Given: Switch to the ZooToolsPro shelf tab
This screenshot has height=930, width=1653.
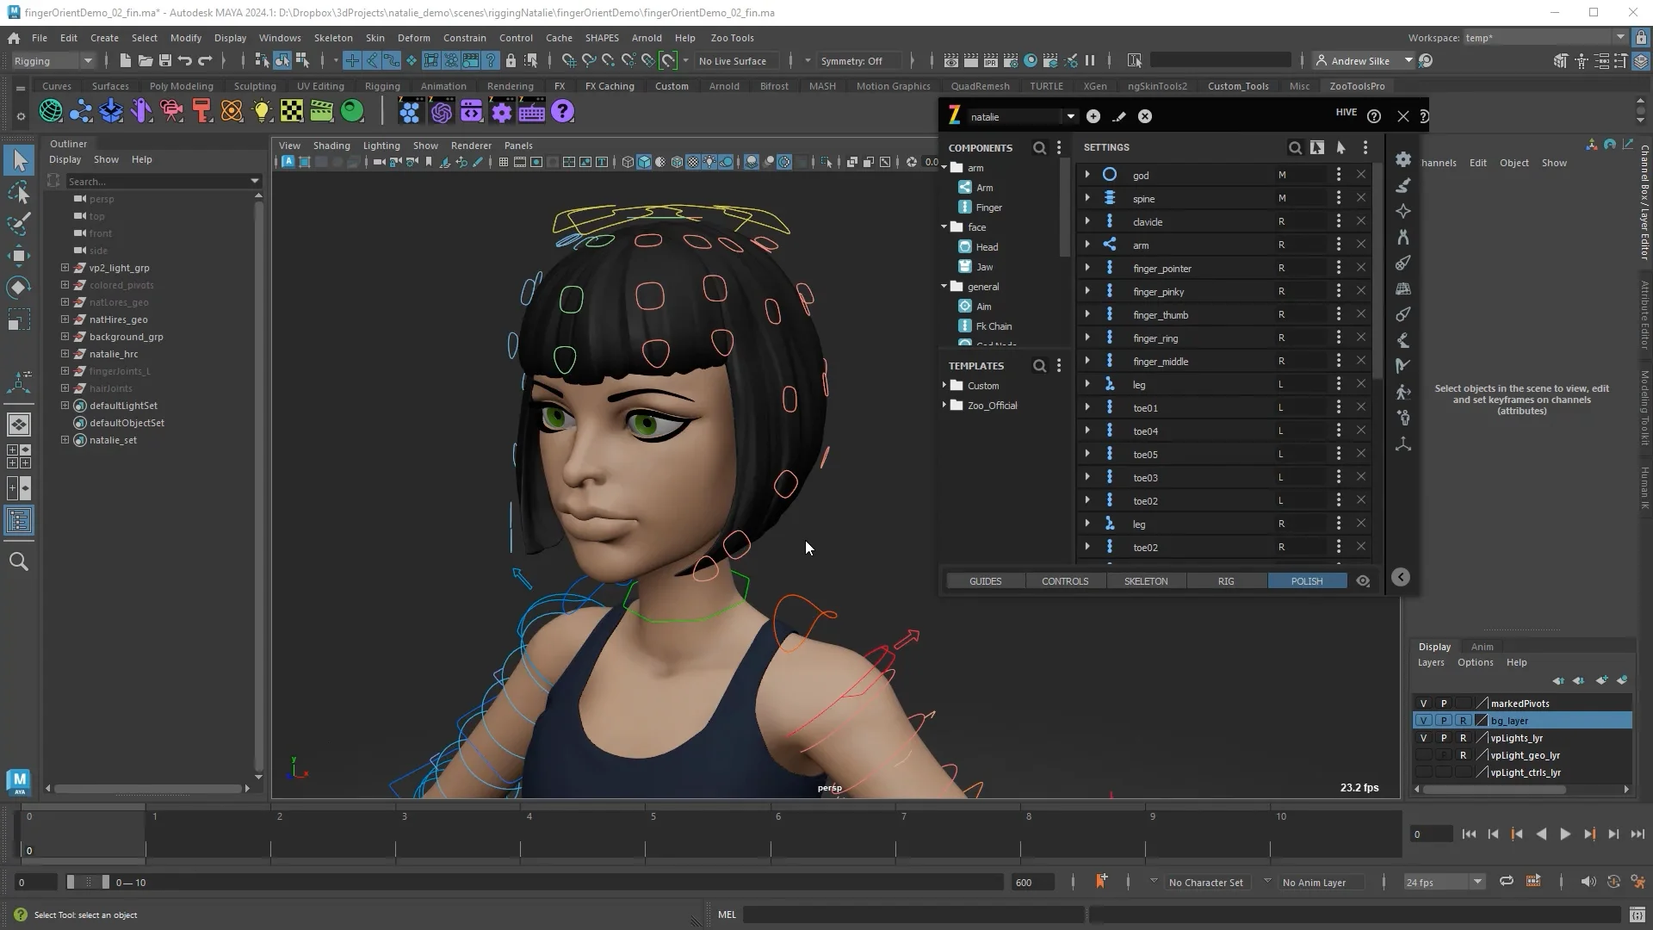Looking at the screenshot, I should click(x=1357, y=86).
